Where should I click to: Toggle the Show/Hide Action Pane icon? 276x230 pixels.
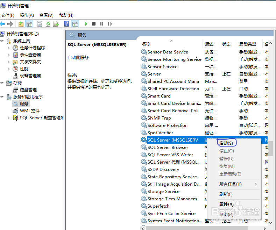[75, 24]
